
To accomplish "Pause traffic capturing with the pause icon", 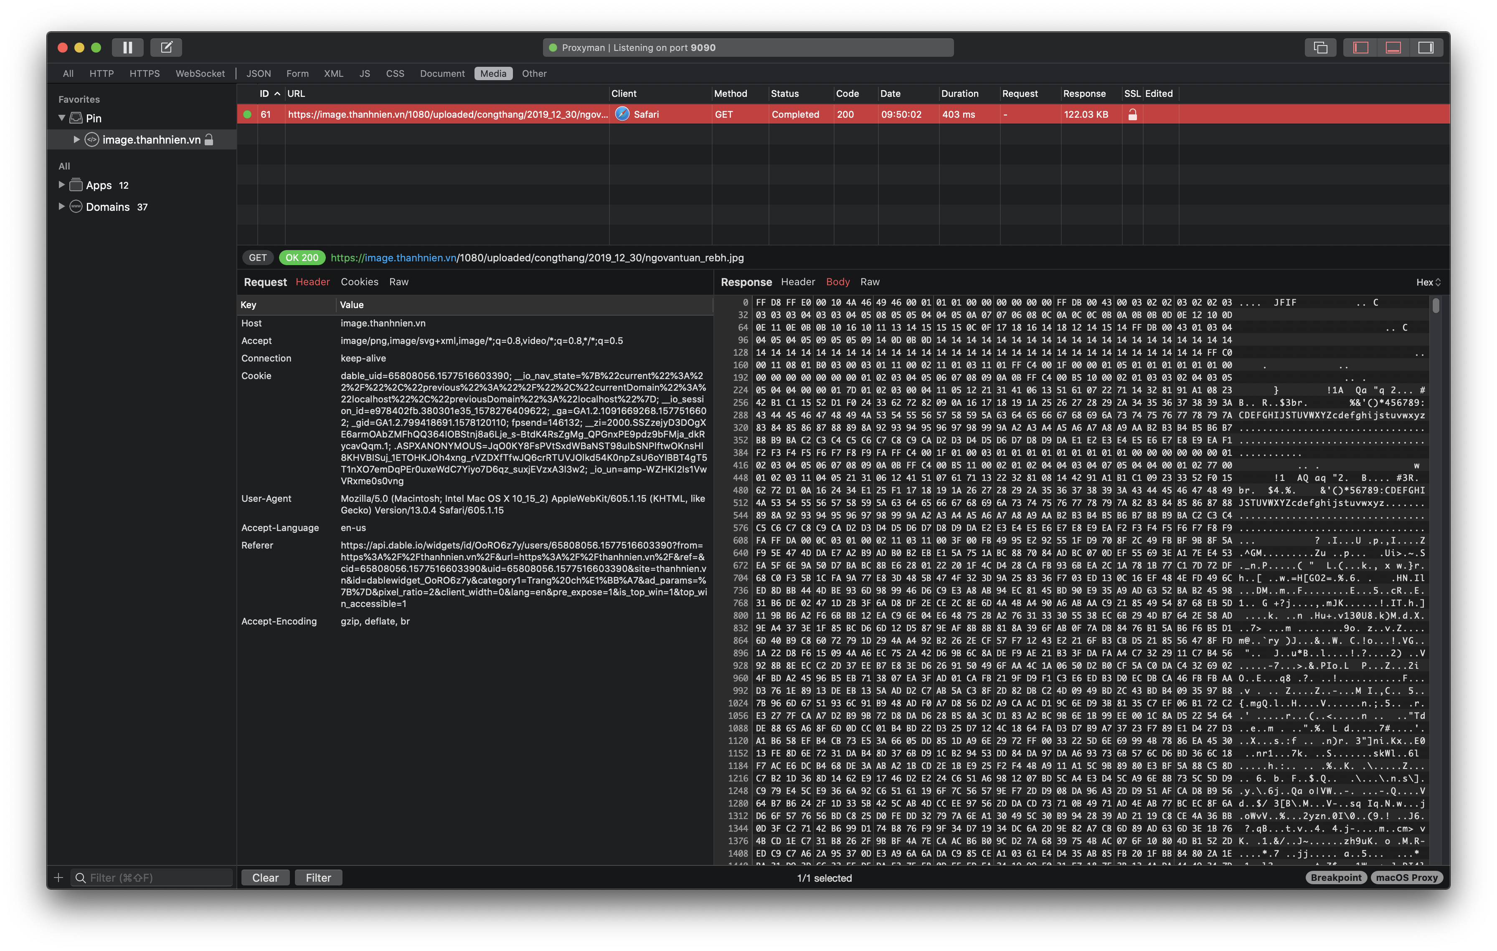I will [128, 47].
